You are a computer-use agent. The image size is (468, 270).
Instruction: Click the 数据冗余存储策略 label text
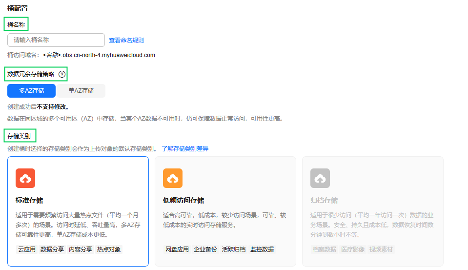tap(31, 74)
